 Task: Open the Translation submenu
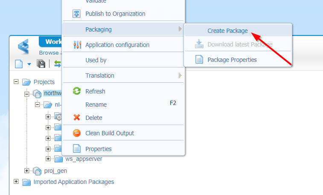coord(100,76)
